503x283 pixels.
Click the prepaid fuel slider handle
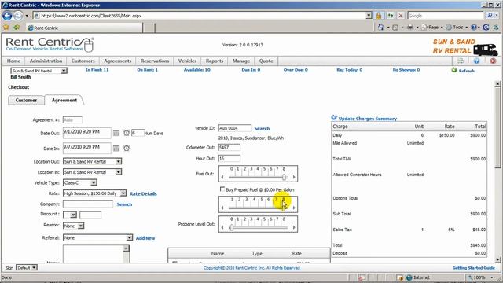[284, 208]
